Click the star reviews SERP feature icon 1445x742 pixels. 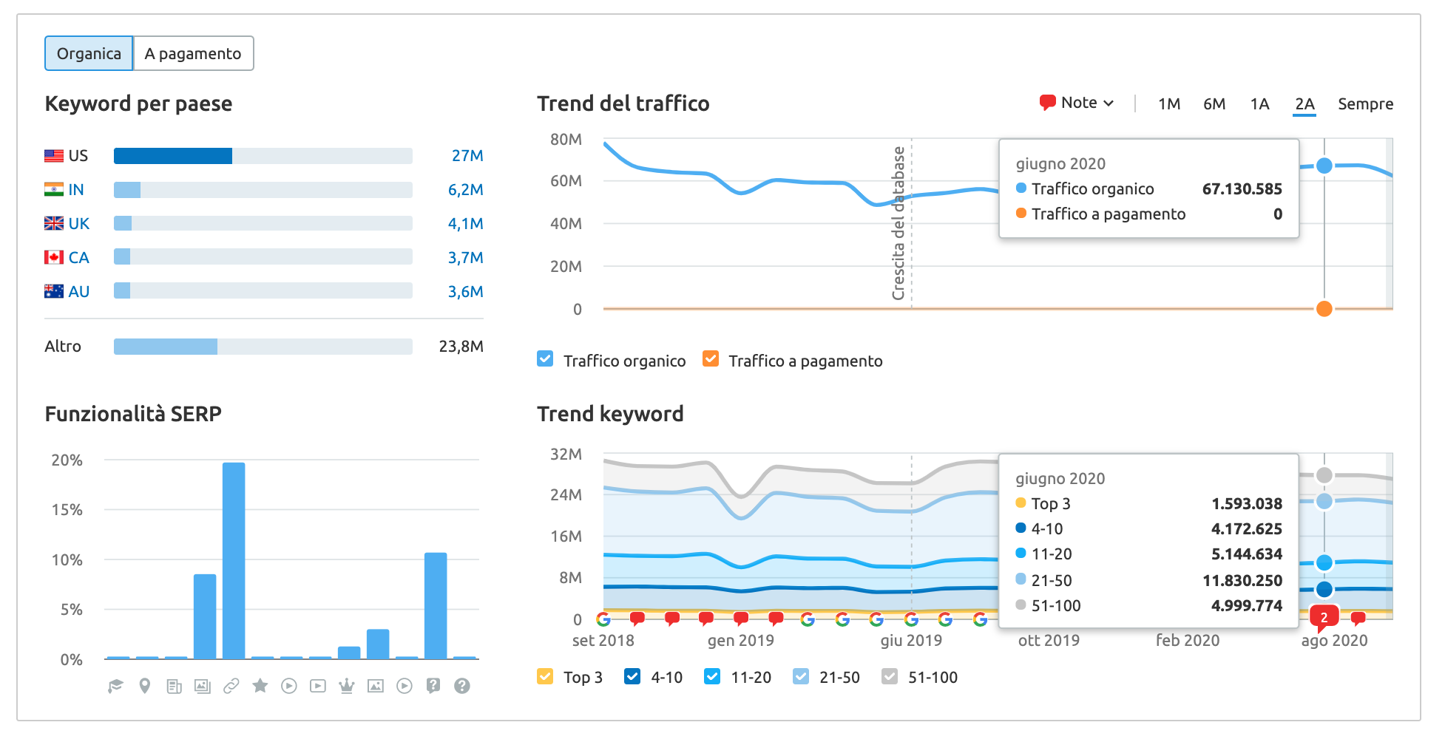pos(260,687)
